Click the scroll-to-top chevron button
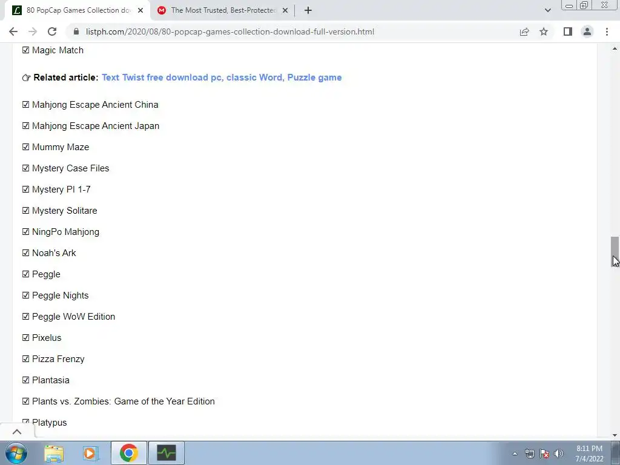 (x=16, y=431)
